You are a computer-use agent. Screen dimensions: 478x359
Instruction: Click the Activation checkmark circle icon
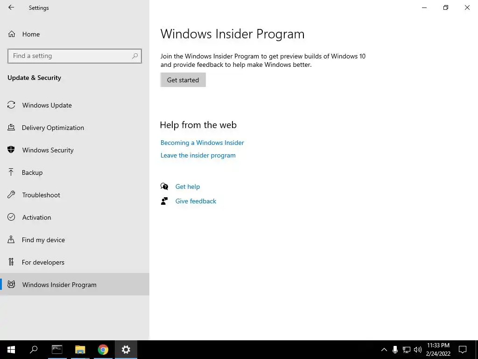coord(11,217)
